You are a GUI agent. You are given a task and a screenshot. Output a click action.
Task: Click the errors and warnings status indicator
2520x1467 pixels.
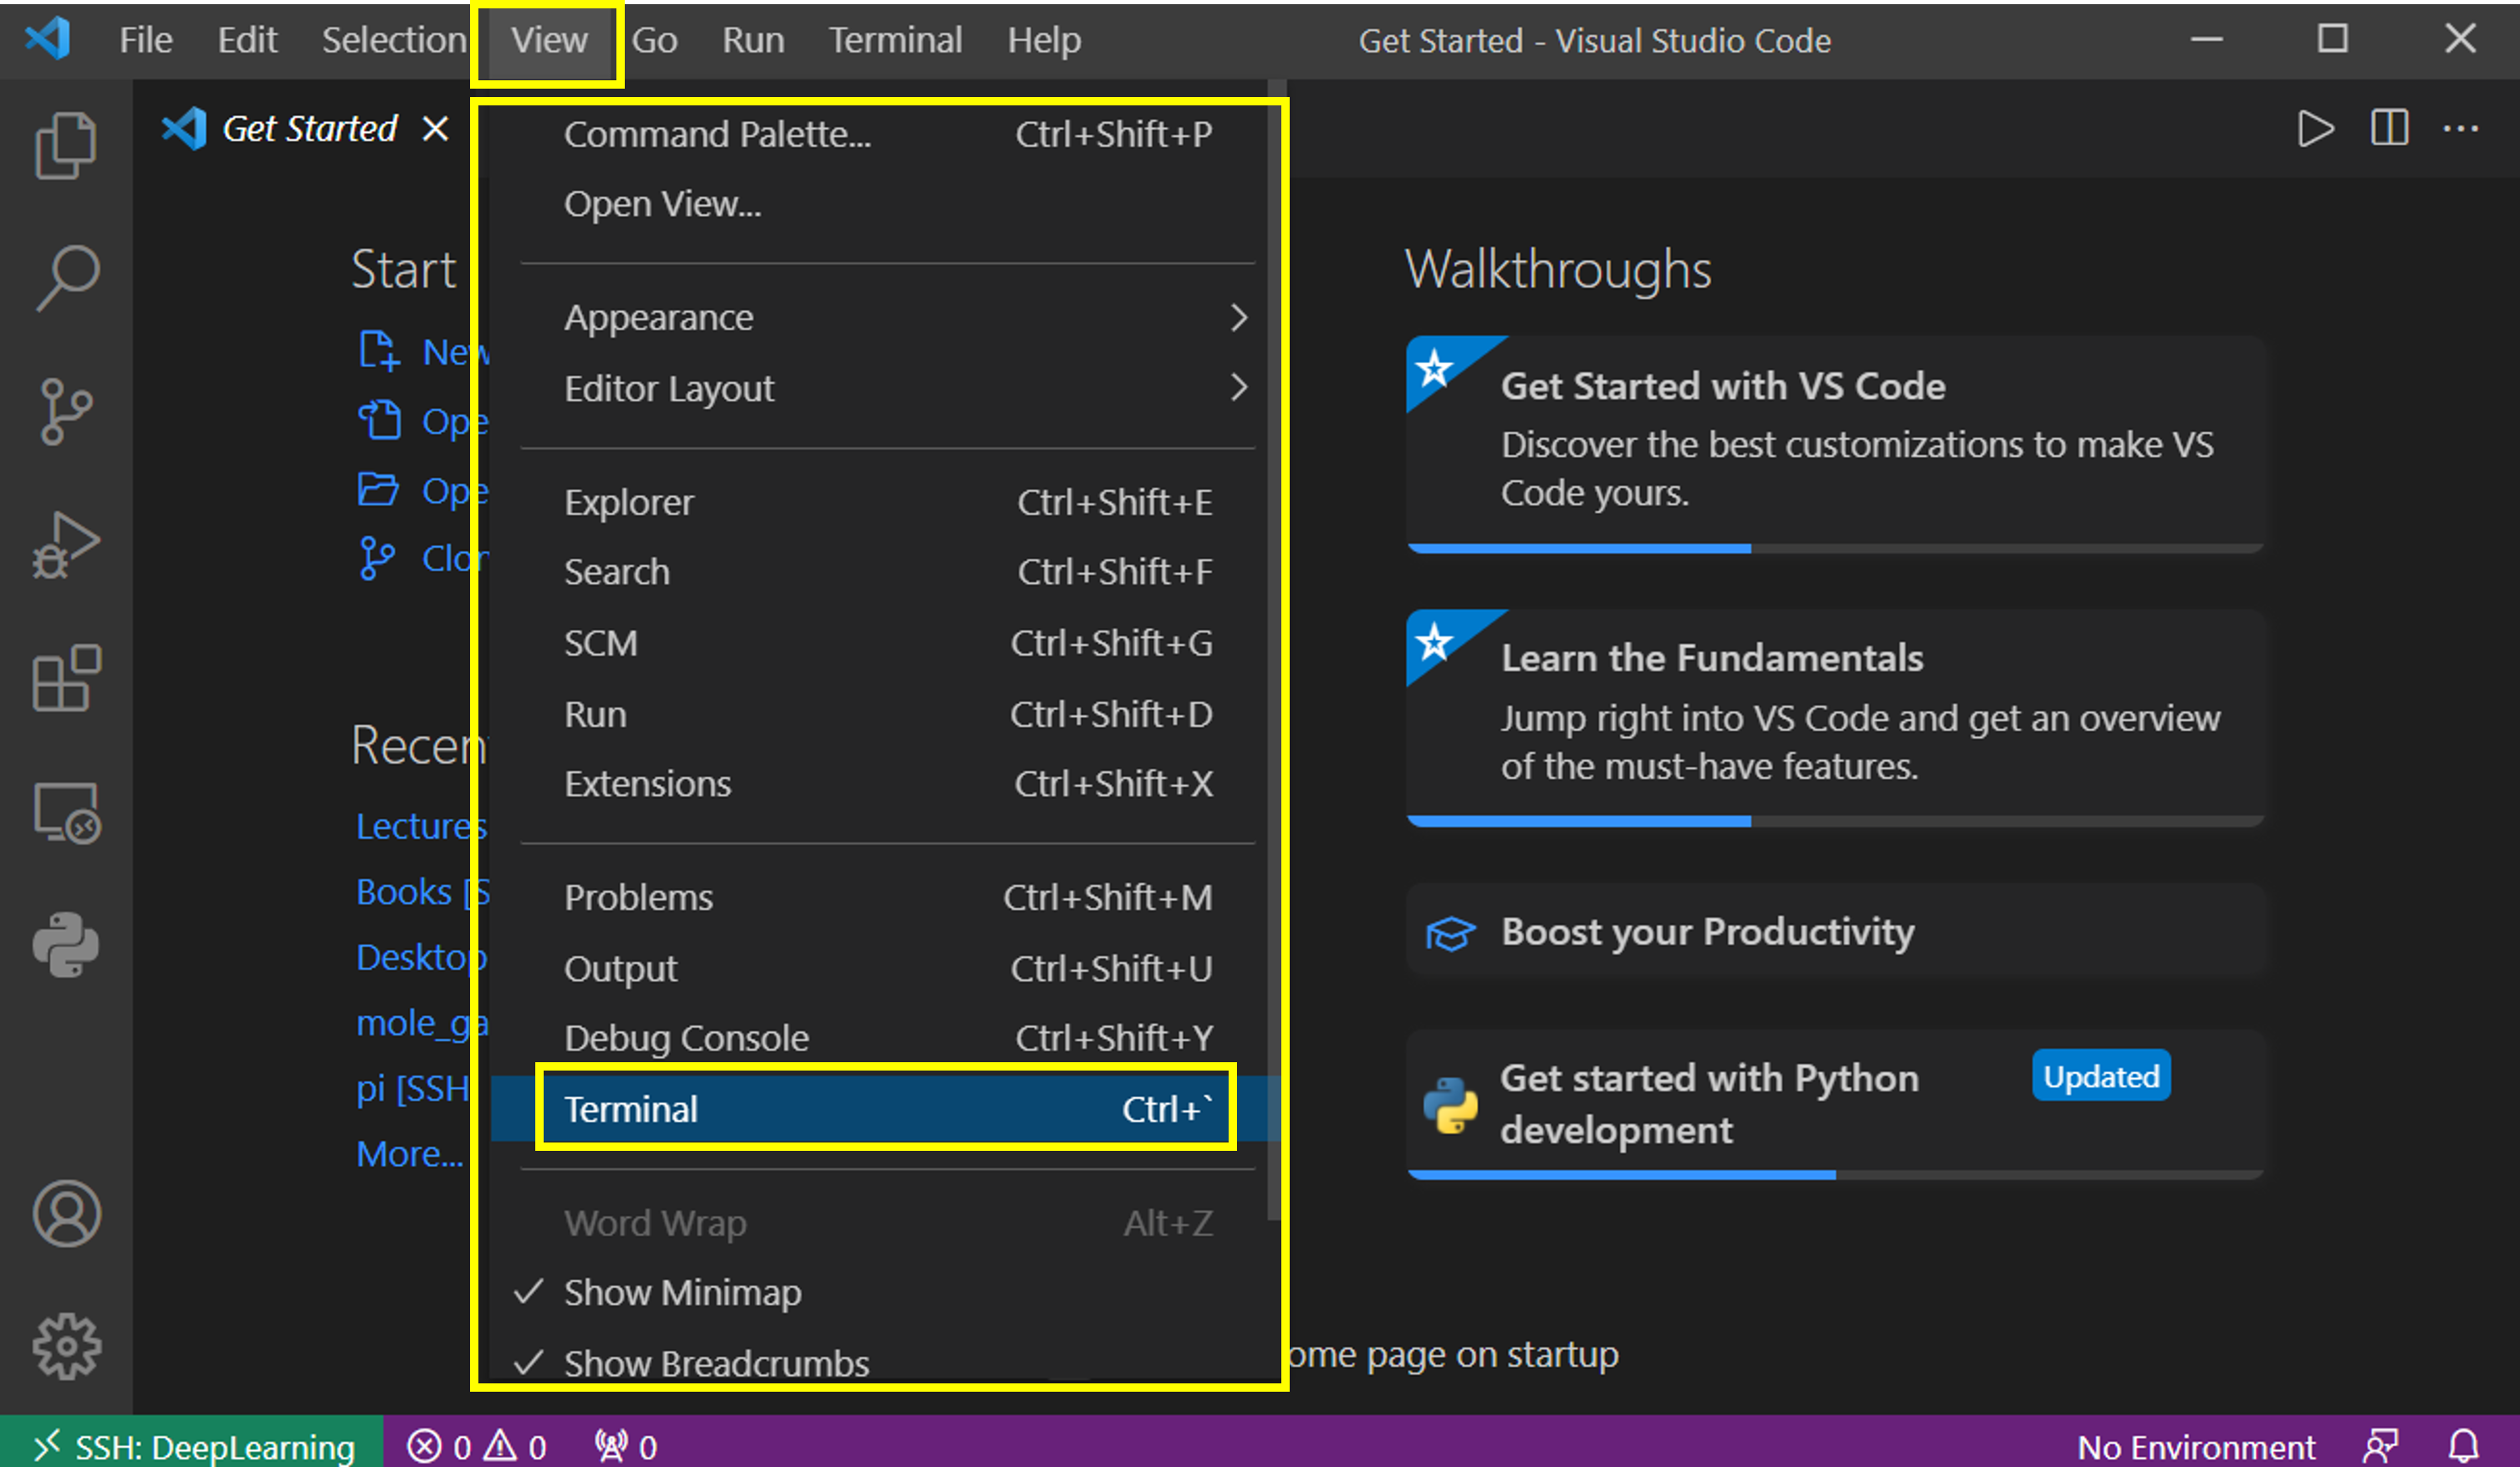pos(477,1446)
